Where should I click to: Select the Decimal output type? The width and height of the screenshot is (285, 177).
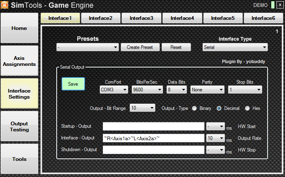coord(219,108)
